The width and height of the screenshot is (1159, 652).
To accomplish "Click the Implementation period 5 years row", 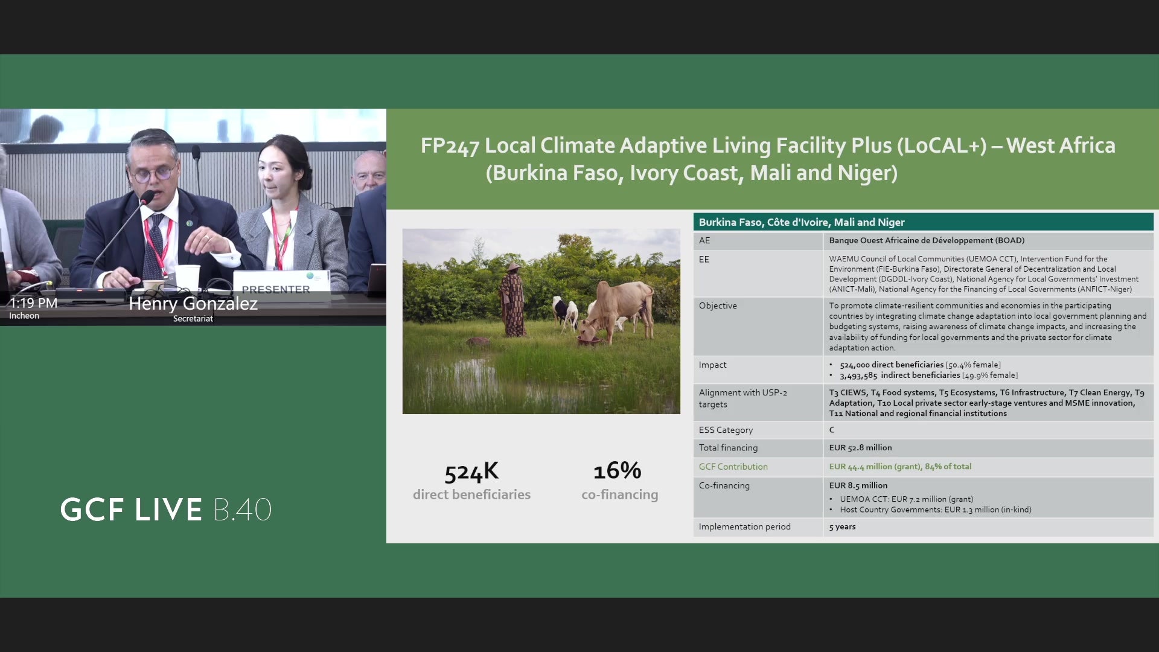I will 923,527.
